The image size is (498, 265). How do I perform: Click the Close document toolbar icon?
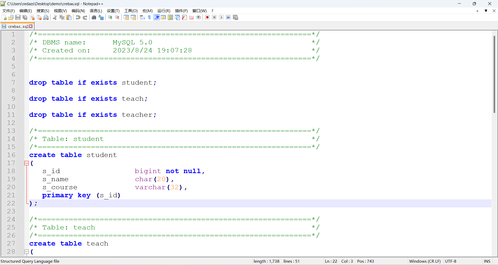[x=32, y=17]
